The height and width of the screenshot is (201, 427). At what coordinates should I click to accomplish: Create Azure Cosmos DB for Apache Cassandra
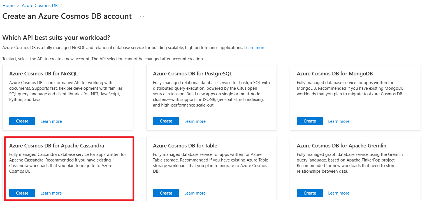(22, 193)
